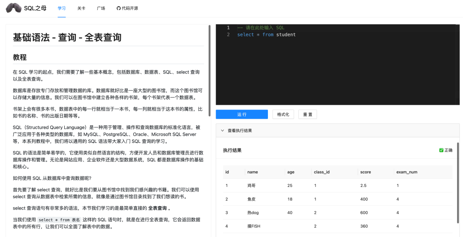The height and width of the screenshot is (237, 463).
Task: Click the 格式化 button
Action: pos(283,114)
